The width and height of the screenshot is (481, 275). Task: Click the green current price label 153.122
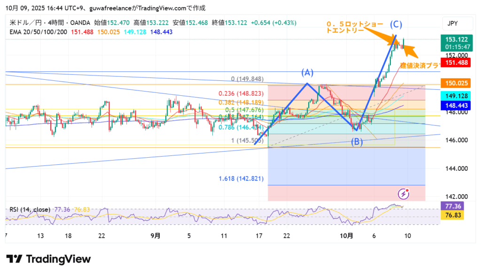pos(454,40)
